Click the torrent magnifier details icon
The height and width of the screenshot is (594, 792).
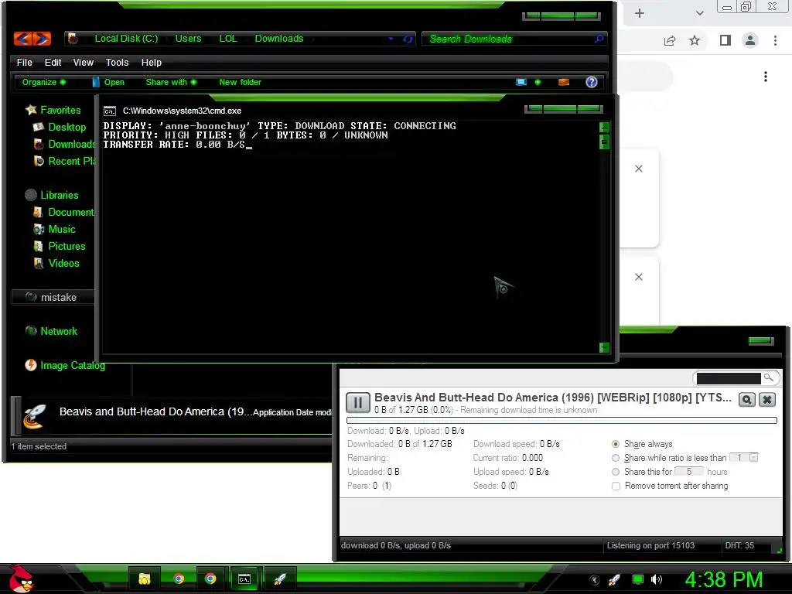746,400
